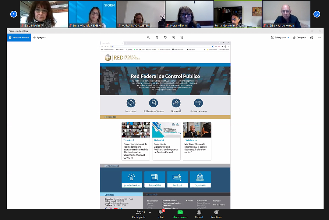Click the Red Social tool tile
Screen dimensions: 329x220
click(x=178, y=179)
